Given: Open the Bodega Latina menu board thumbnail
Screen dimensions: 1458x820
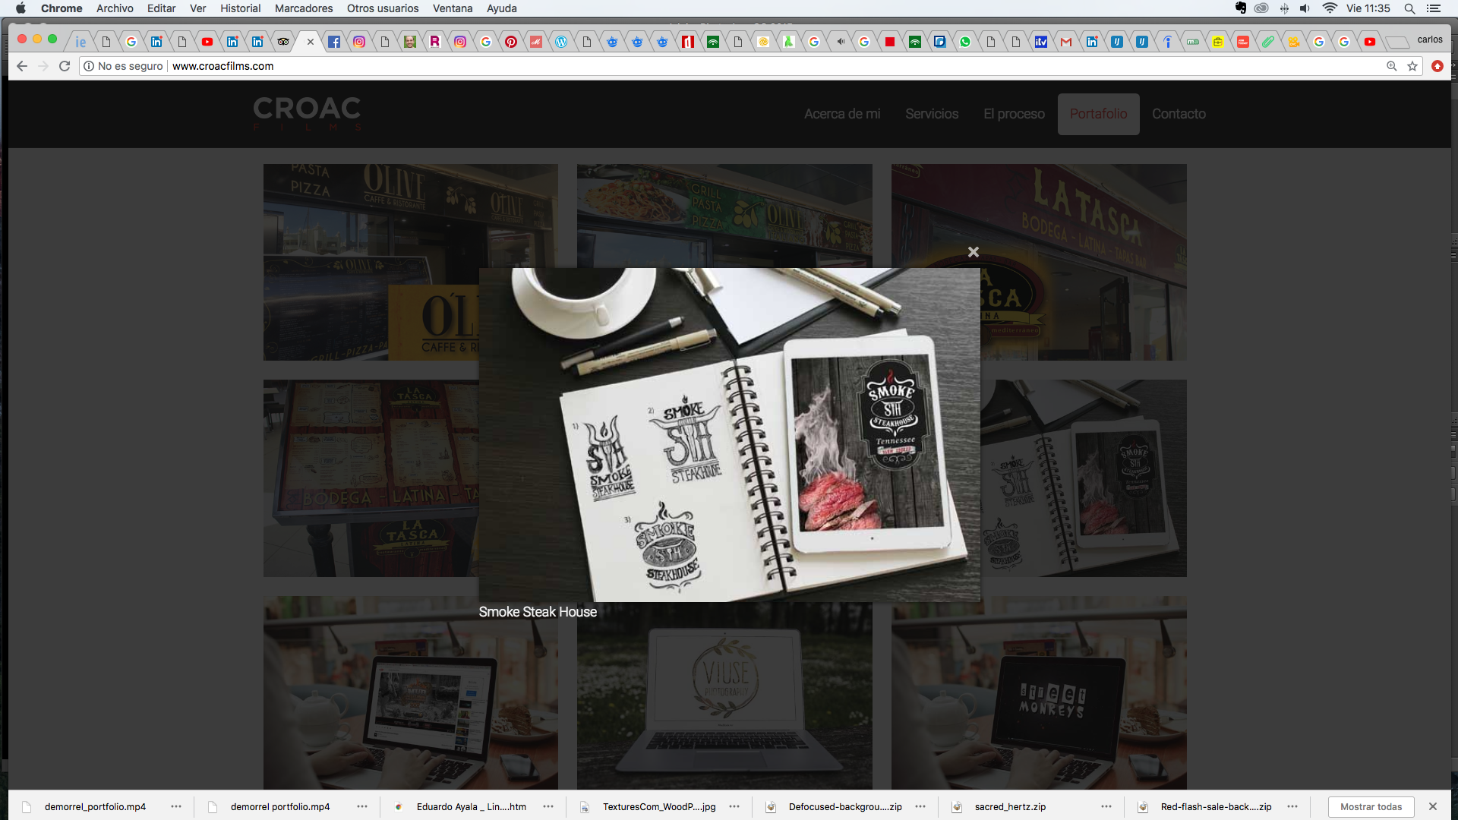Looking at the screenshot, I should (371, 478).
